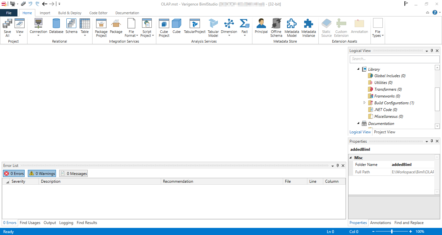The width and height of the screenshot is (442, 235).
Task: Switch to the Import ribbon tab
Action: click(x=45, y=13)
